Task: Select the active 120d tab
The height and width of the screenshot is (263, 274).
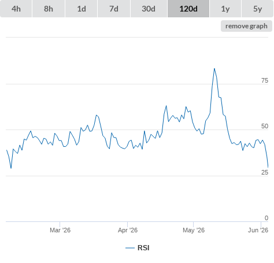Action: tap(188, 9)
